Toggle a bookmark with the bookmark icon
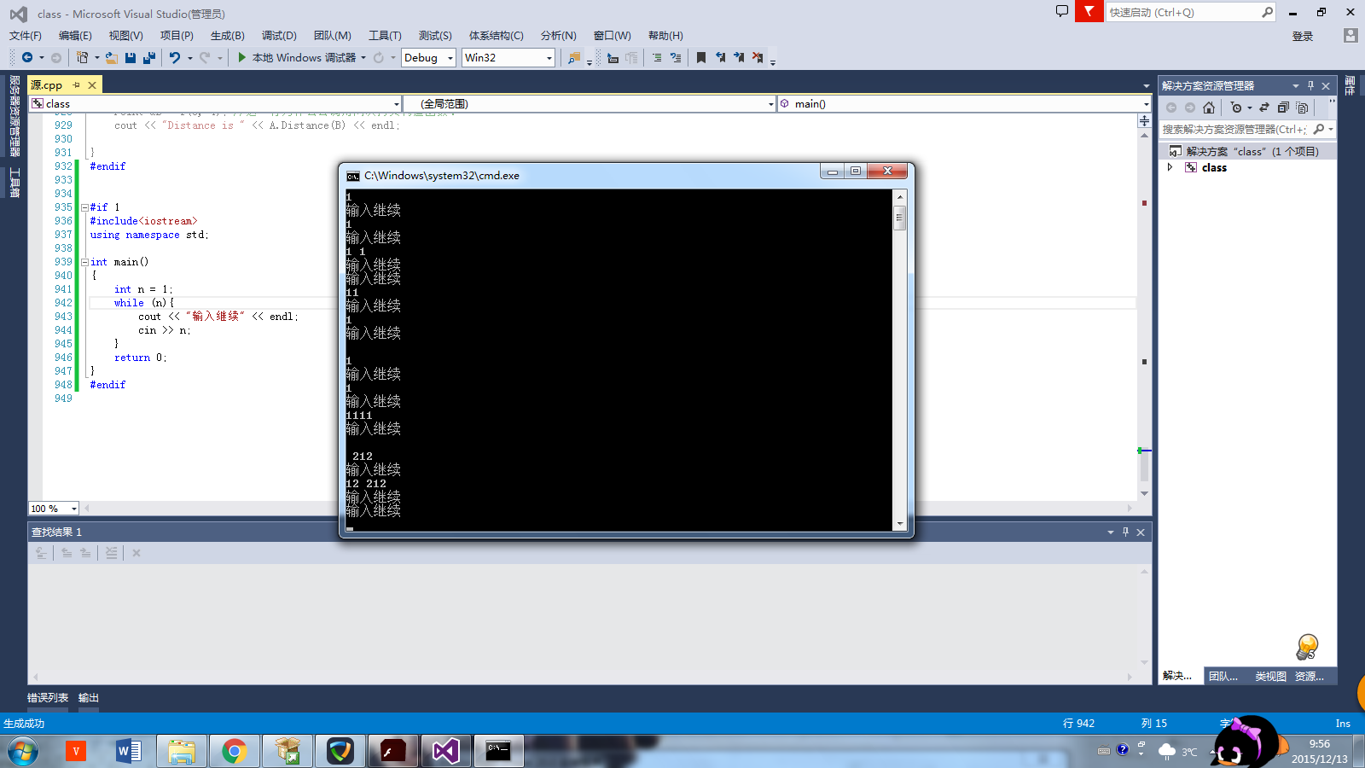This screenshot has width=1365, height=768. tap(701, 57)
